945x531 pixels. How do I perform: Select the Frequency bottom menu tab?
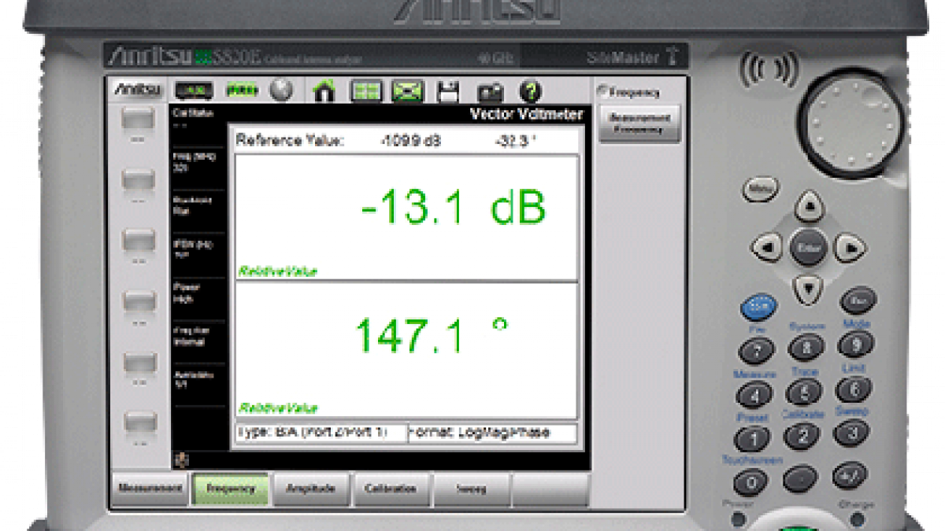[231, 489]
